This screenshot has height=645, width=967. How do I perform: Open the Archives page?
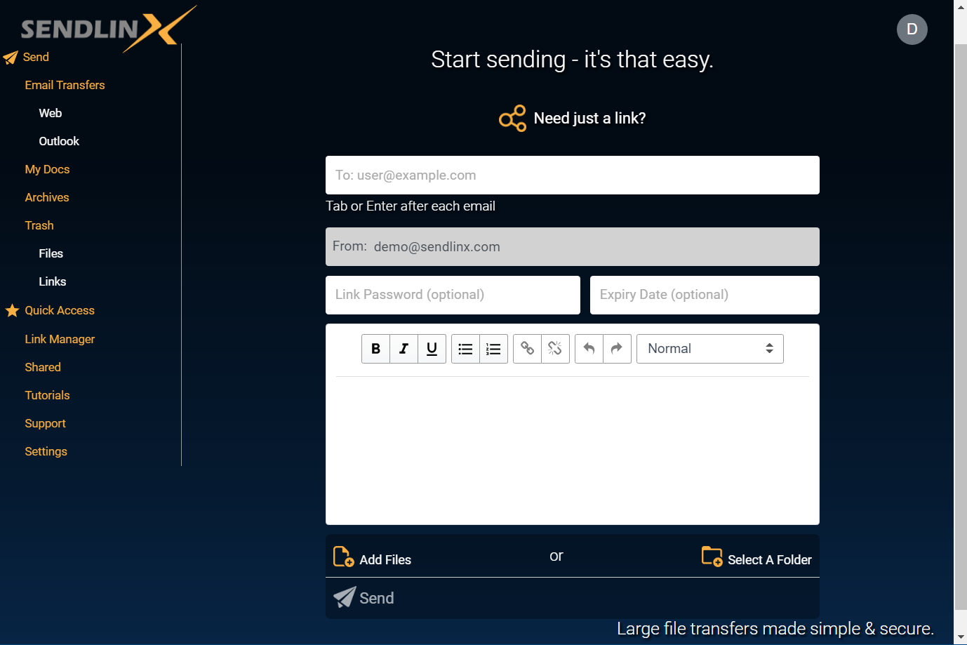[x=47, y=198]
